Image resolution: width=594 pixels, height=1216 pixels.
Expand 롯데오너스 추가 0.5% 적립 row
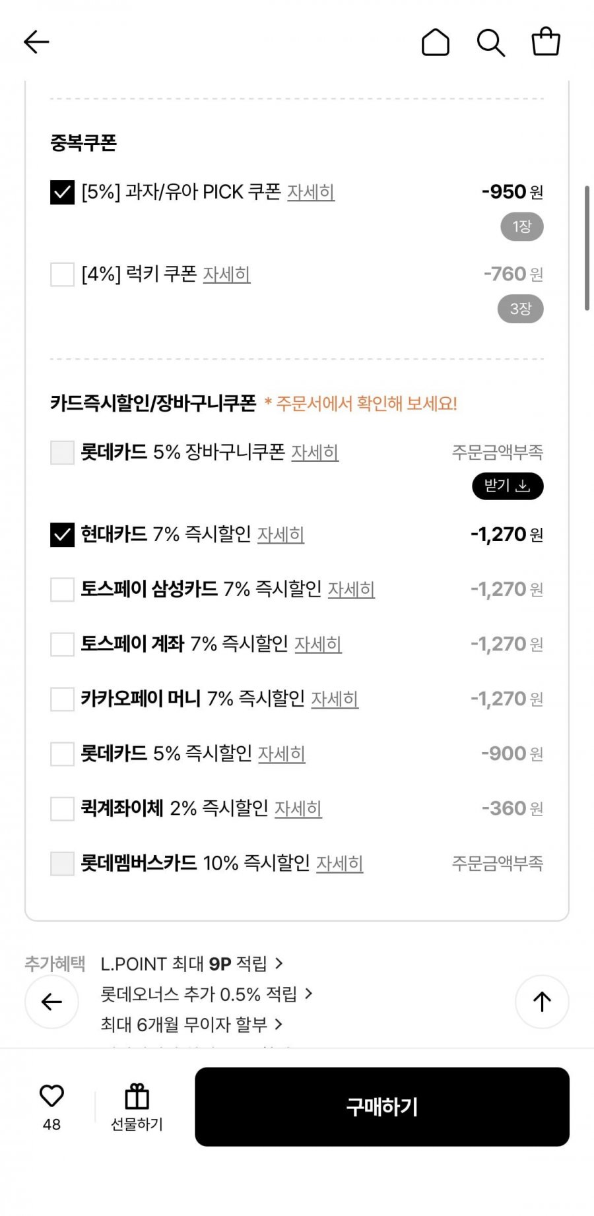[207, 994]
